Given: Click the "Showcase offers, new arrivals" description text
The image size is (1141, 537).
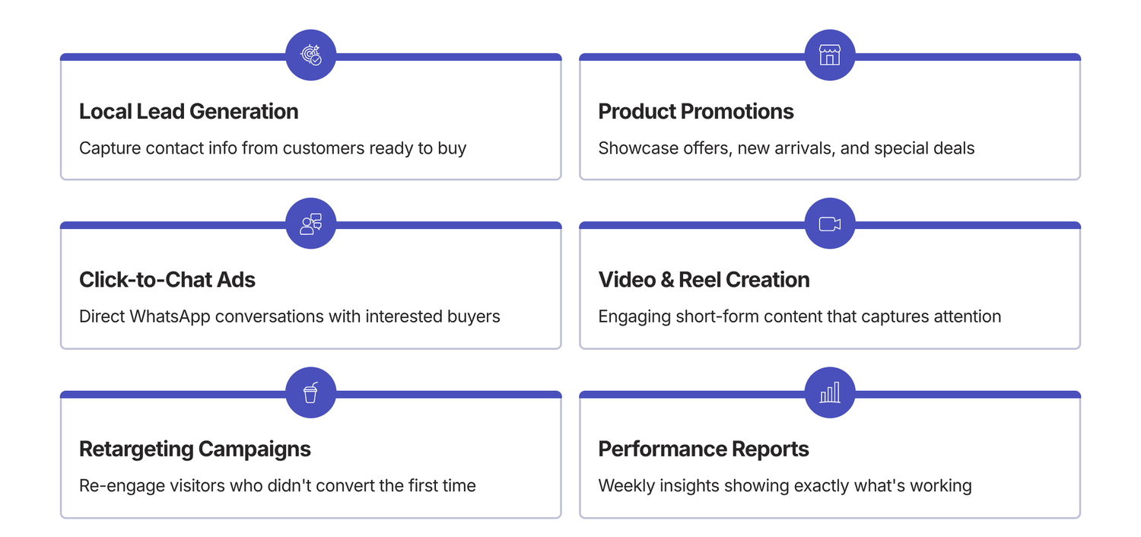Looking at the screenshot, I should [786, 148].
